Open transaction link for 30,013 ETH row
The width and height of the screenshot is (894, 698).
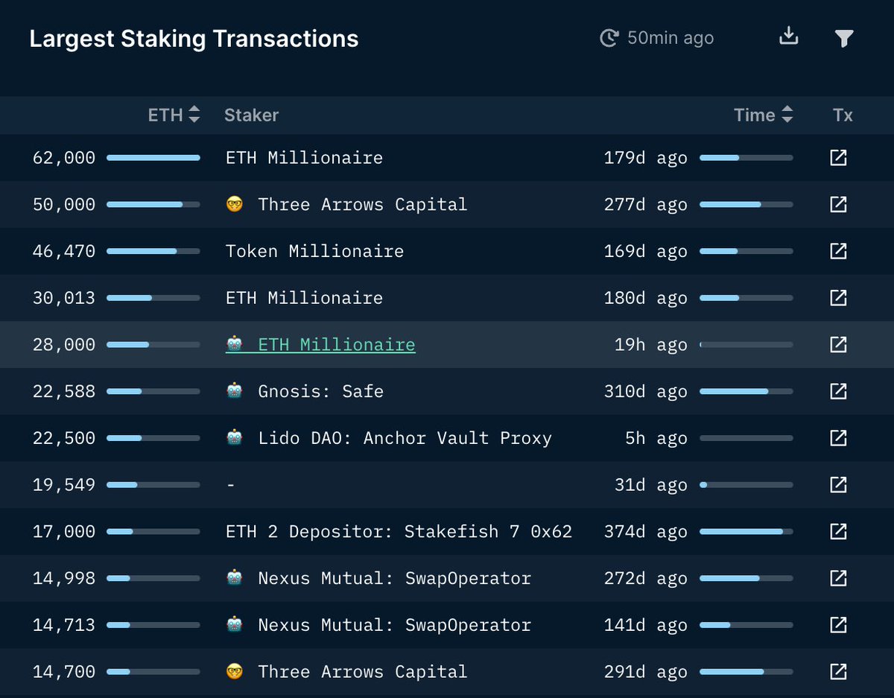click(x=838, y=298)
